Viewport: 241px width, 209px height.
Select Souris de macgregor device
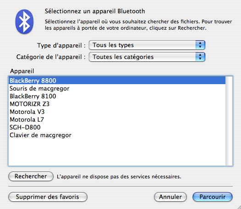pyautogui.click(x=117, y=89)
